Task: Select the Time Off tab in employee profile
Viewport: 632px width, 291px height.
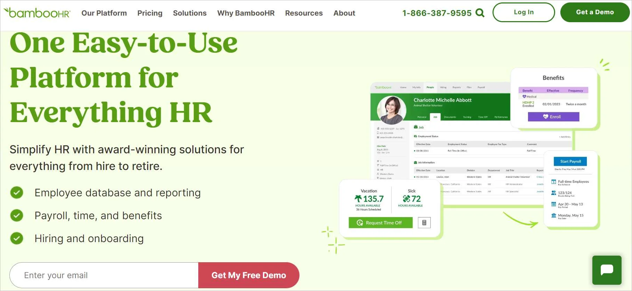Action: [x=483, y=117]
